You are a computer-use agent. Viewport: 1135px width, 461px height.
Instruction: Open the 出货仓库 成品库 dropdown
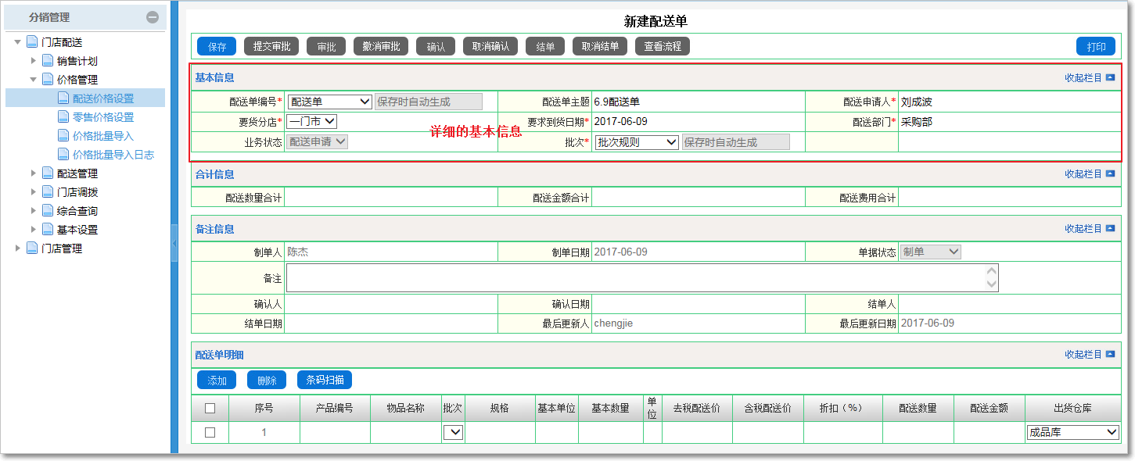[x=1072, y=432]
